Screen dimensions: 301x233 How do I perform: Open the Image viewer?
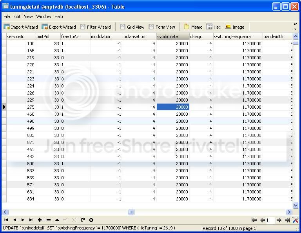(x=235, y=27)
